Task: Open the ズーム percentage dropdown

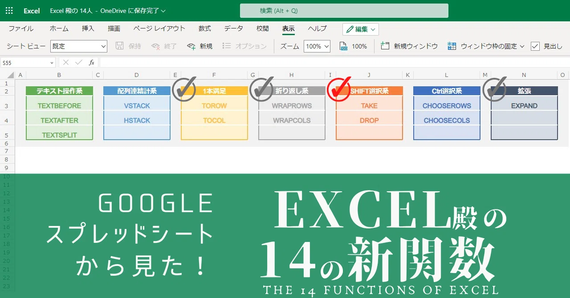Action: click(317, 46)
